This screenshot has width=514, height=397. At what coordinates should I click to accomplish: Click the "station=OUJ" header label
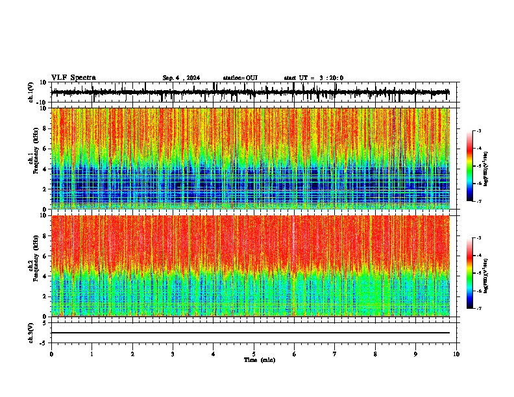(x=240, y=78)
